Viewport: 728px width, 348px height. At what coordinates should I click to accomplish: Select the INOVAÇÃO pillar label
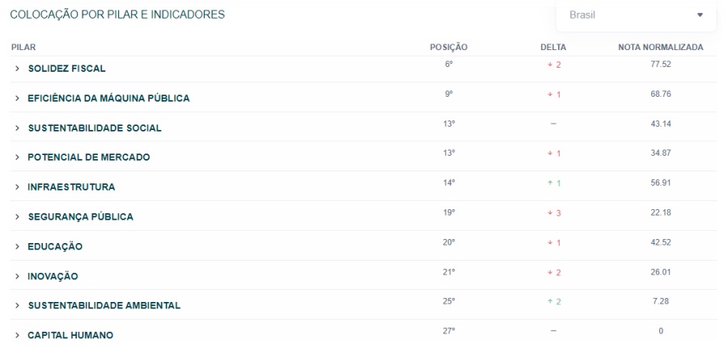[x=53, y=277]
